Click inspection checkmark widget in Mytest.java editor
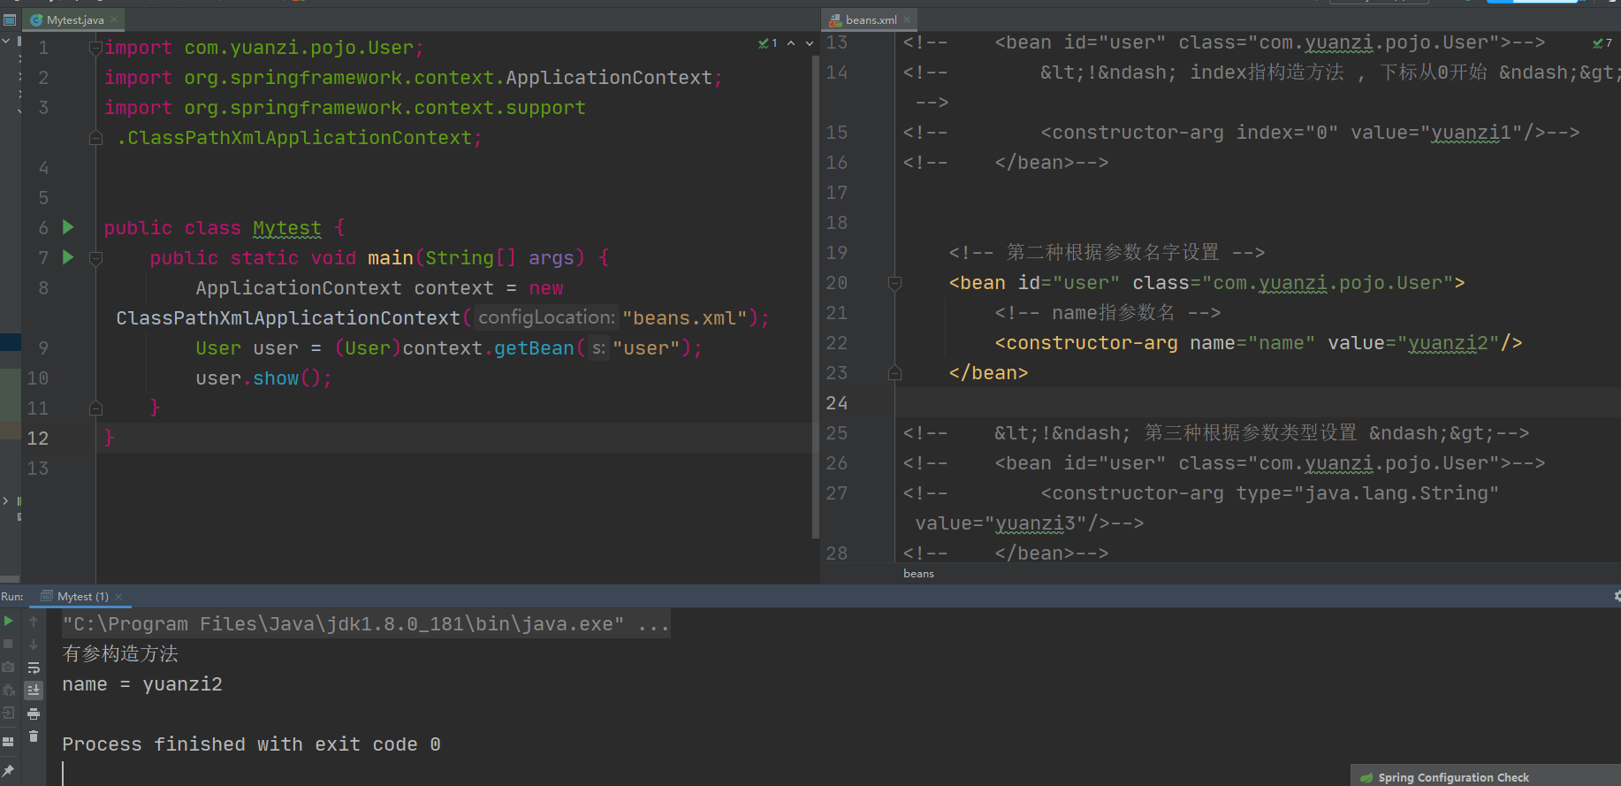 [767, 42]
